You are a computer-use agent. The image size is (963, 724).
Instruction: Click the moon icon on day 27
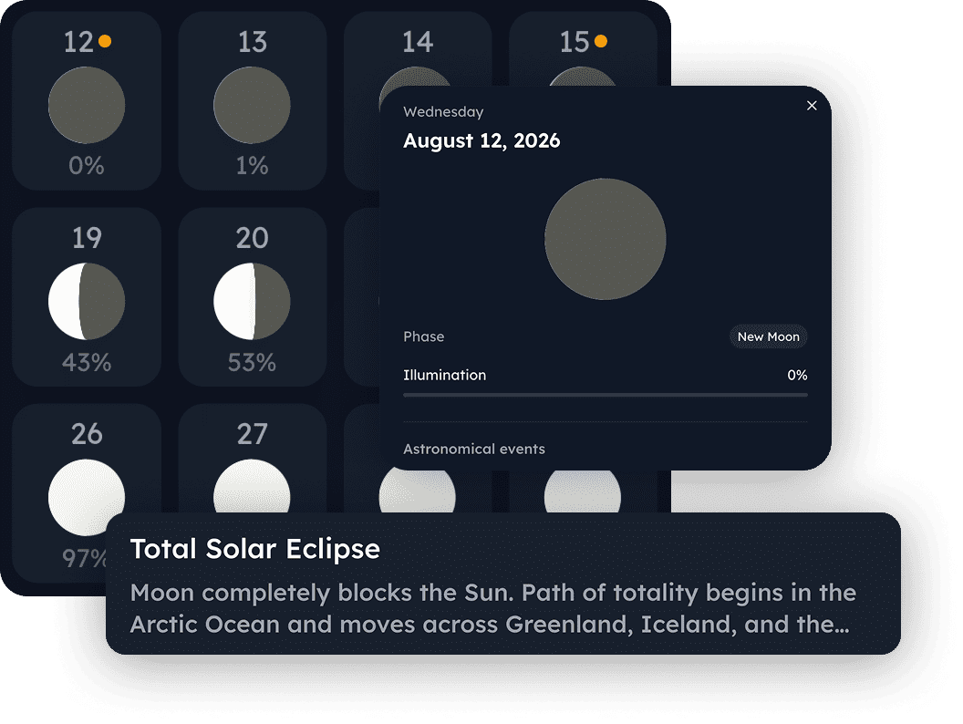pos(252,486)
